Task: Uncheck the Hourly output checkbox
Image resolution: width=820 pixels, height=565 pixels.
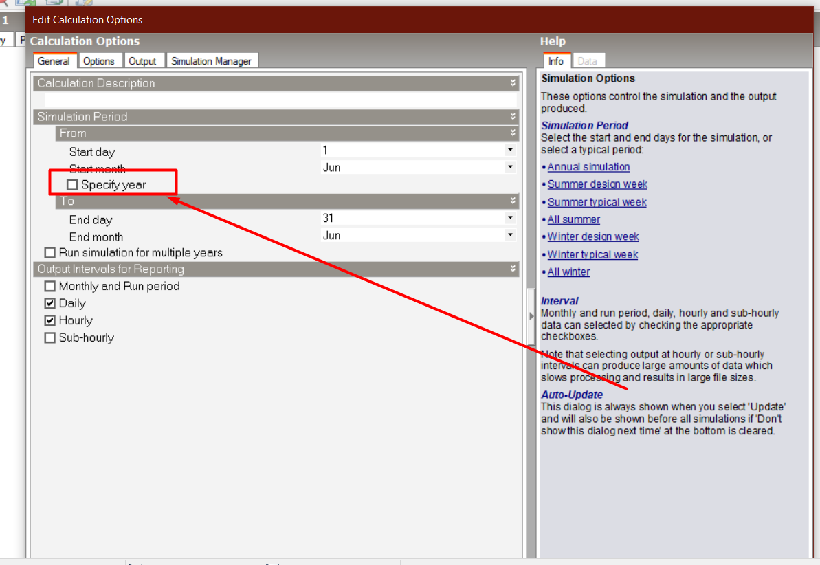Action: (x=49, y=320)
